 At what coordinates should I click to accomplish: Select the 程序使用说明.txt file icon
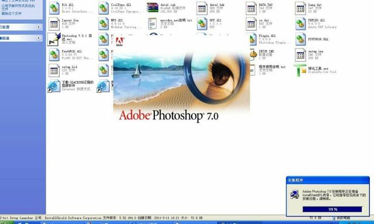(x=252, y=70)
